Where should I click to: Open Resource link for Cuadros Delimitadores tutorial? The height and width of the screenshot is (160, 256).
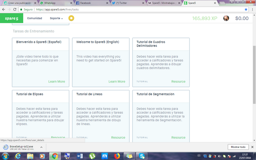[x=178, y=82]
